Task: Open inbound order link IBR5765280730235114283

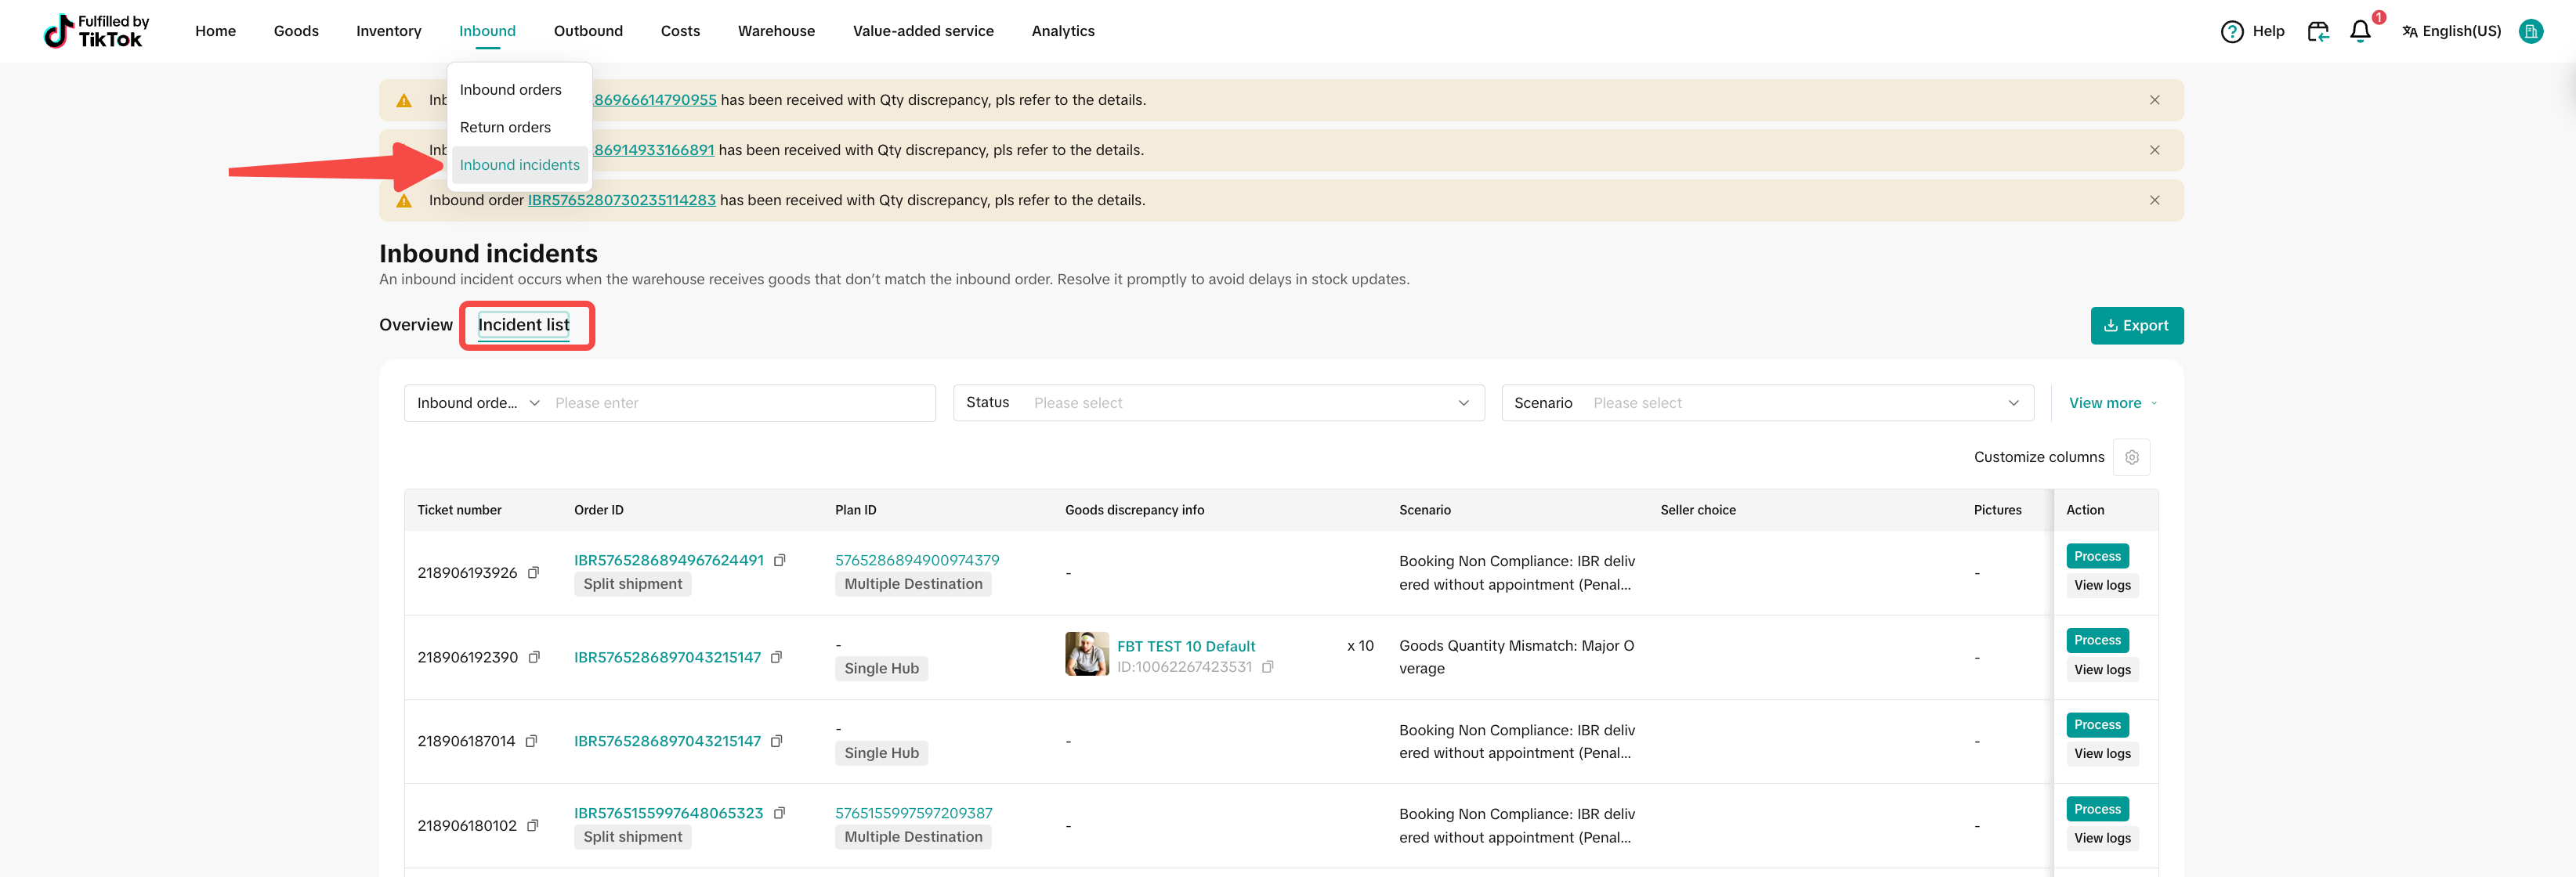Action: 621,200
